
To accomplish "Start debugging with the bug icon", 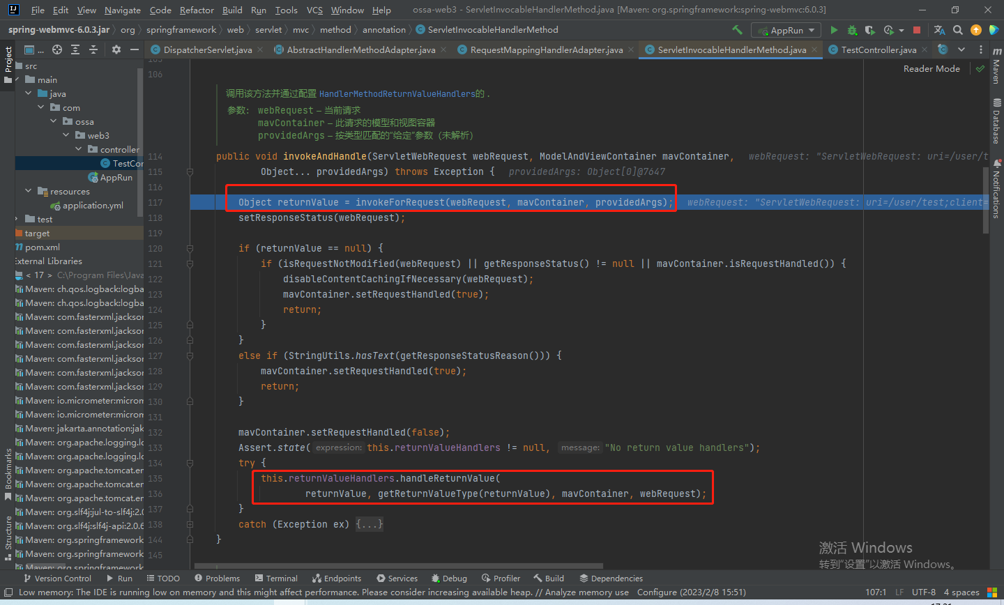I will pos(852,30).
